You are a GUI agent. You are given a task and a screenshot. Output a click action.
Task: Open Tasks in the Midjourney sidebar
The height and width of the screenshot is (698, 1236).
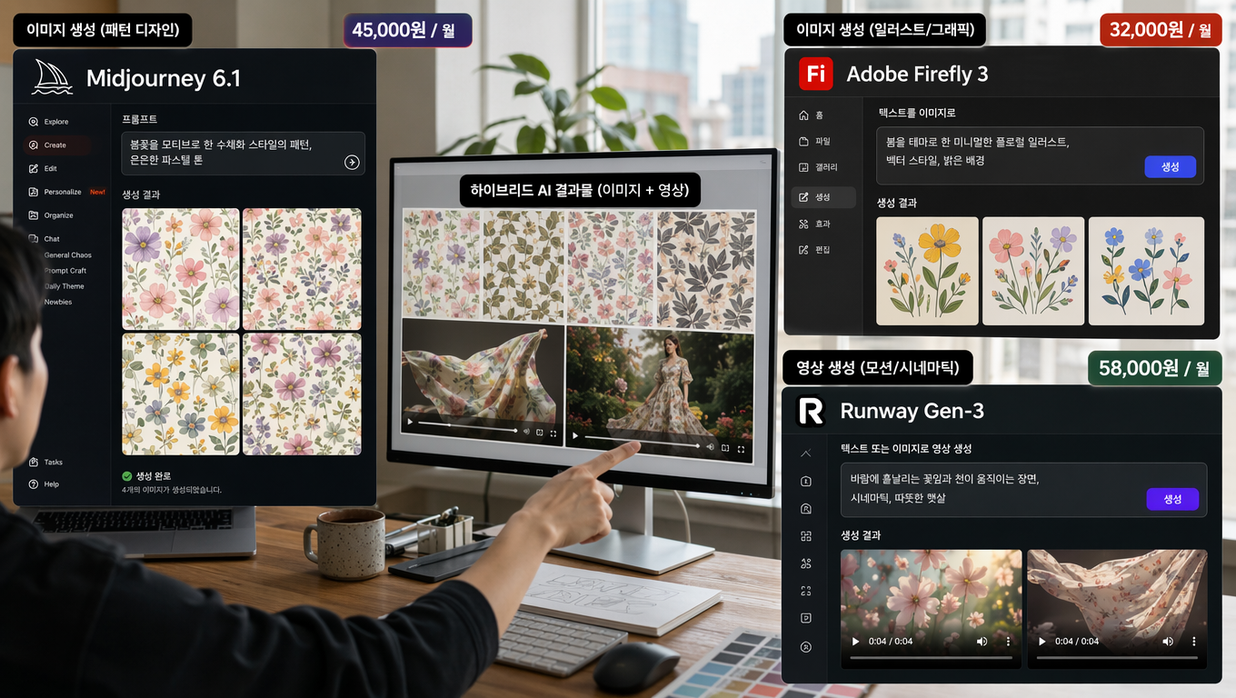(46, 462)
